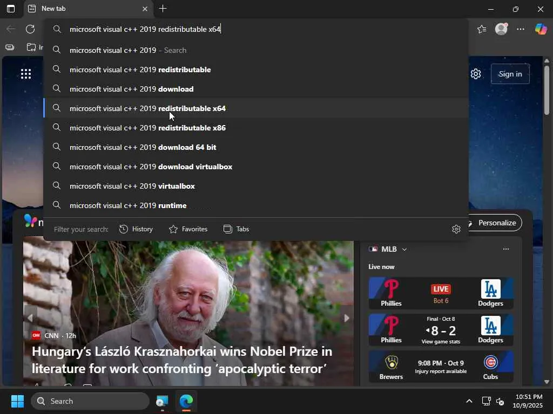Click the Sign in button

[510, 74]
